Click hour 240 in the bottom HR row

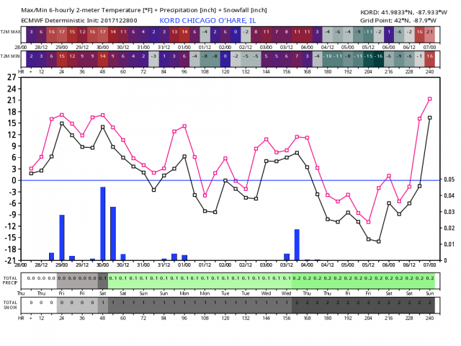tap(430, 318)
